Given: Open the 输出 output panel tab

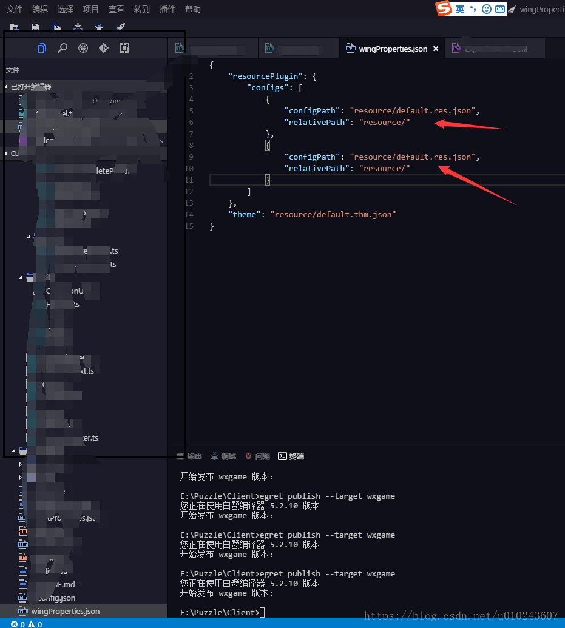Looking at the screenshot, I should click(x=189, y=456).
